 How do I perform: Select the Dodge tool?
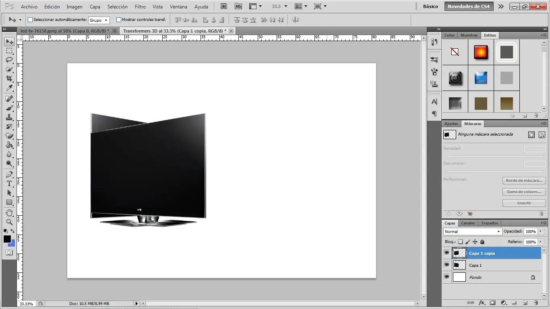point(9,163)
